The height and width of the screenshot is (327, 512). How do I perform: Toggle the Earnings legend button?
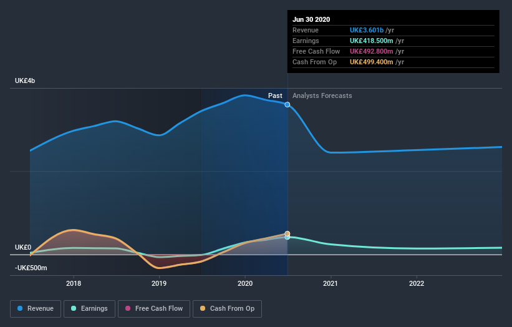point(89,309)
